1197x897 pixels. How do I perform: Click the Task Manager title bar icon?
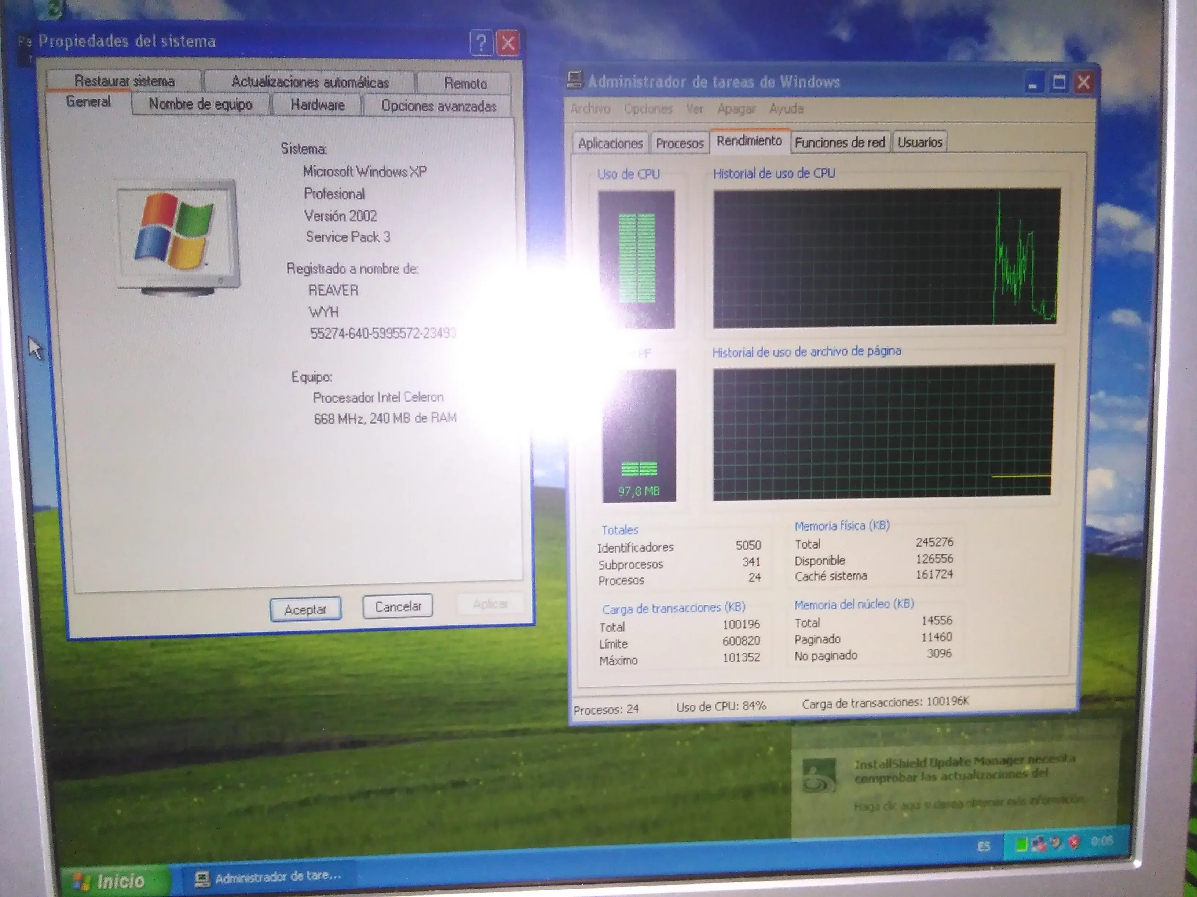574,80
